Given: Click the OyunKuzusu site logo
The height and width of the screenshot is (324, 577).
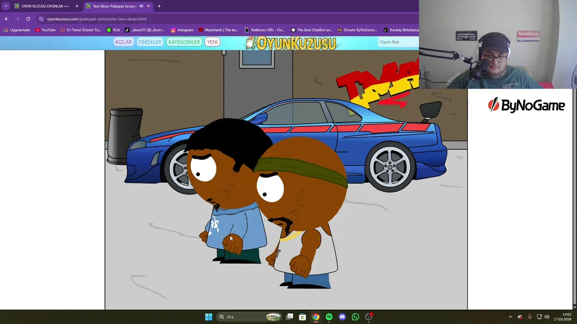Looking at the screenshot, I should [x=291, y=43].
